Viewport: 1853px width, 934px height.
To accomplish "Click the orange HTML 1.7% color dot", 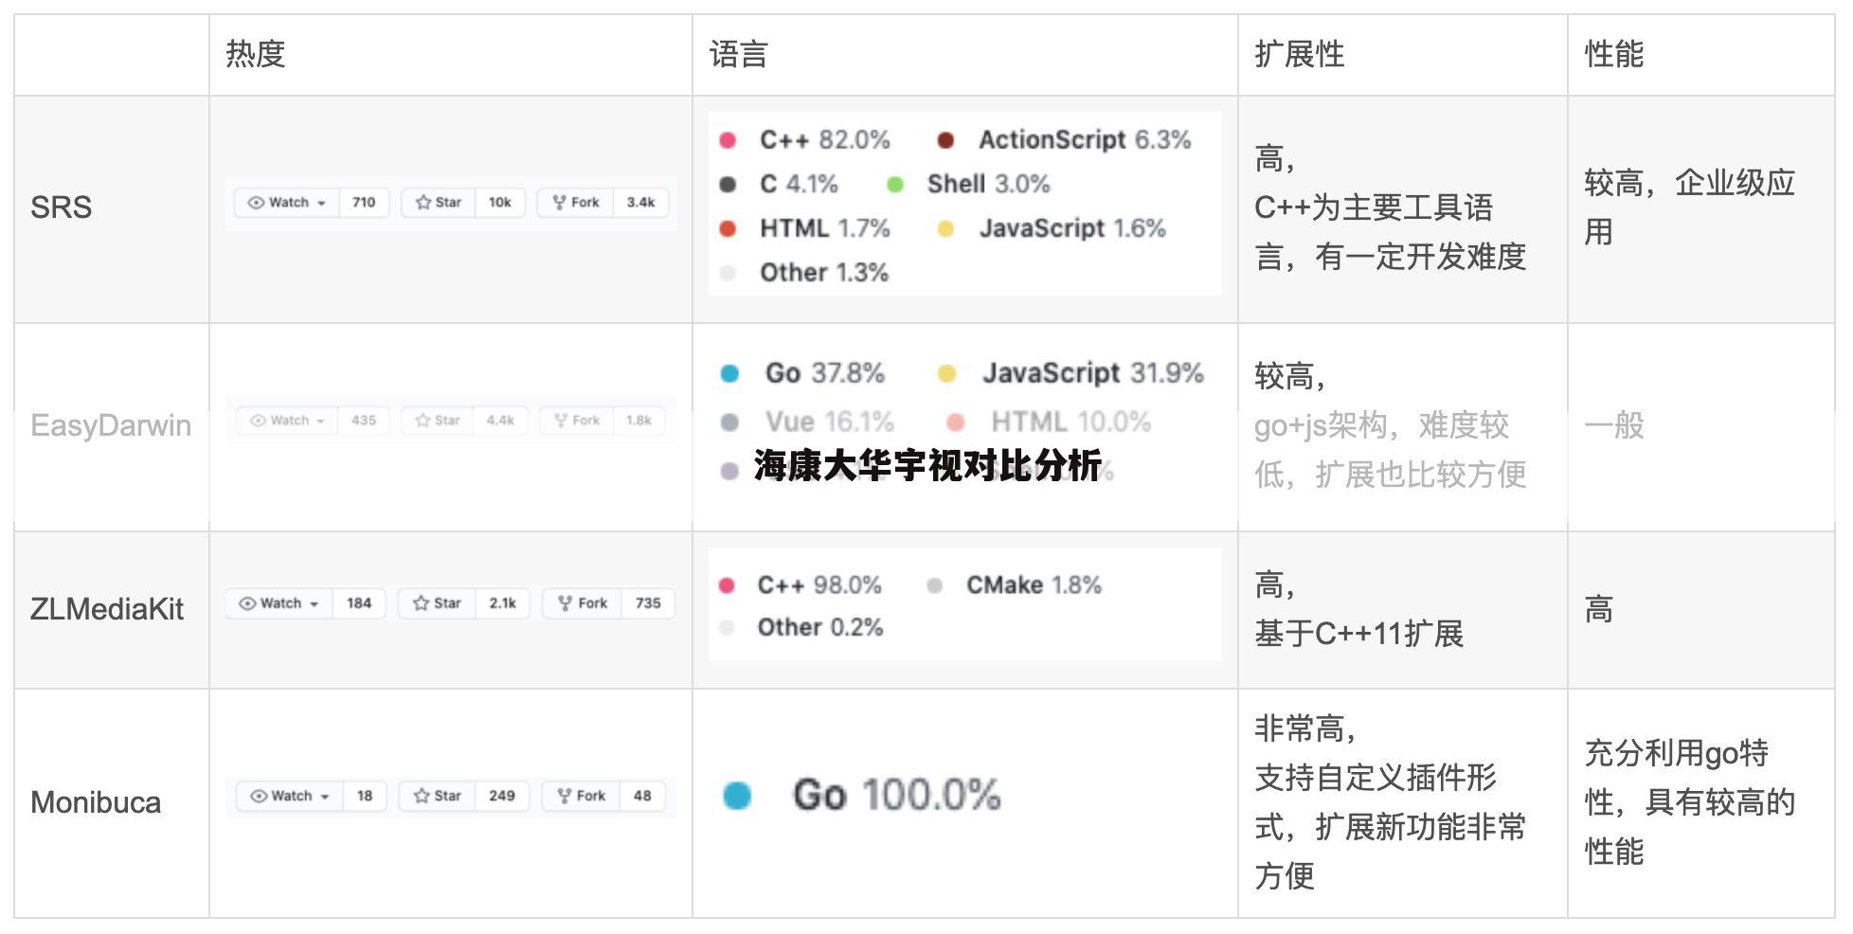I will 728,228.
